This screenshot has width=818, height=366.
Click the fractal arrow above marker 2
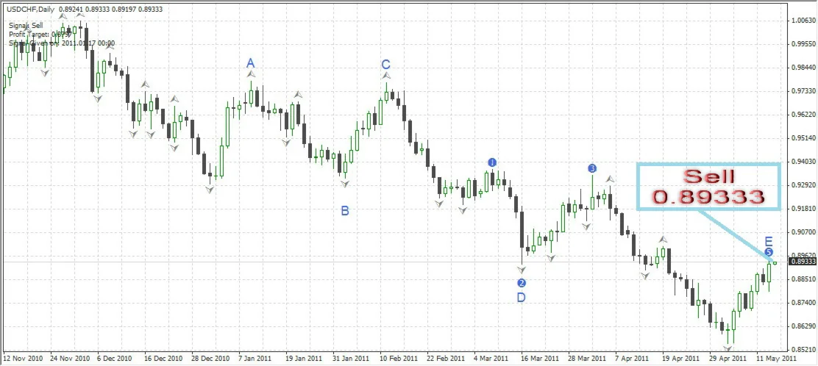pyautogui.click(x=521, y=270)
